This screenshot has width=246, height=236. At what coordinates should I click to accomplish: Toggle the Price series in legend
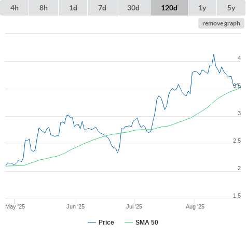point(101,223)
